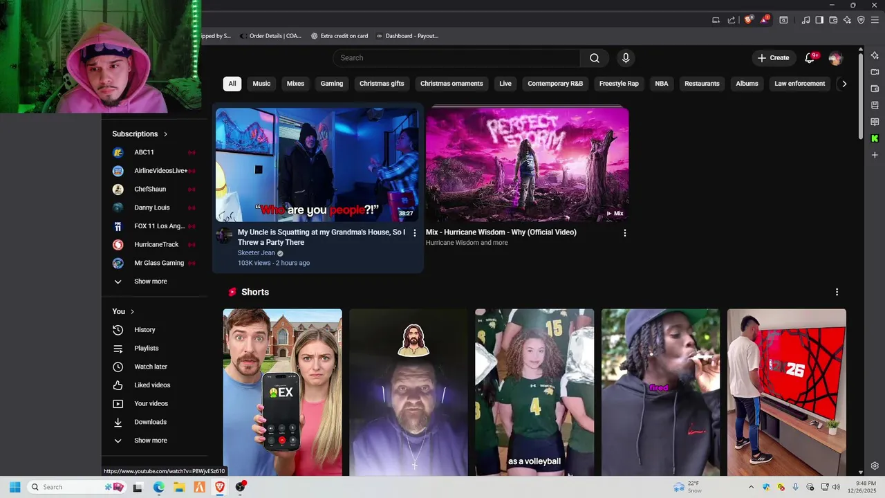This screenshot has height=498, width=885.
Task: Click the taskbar volume speaker icon
Action: [x=836, y=487]
